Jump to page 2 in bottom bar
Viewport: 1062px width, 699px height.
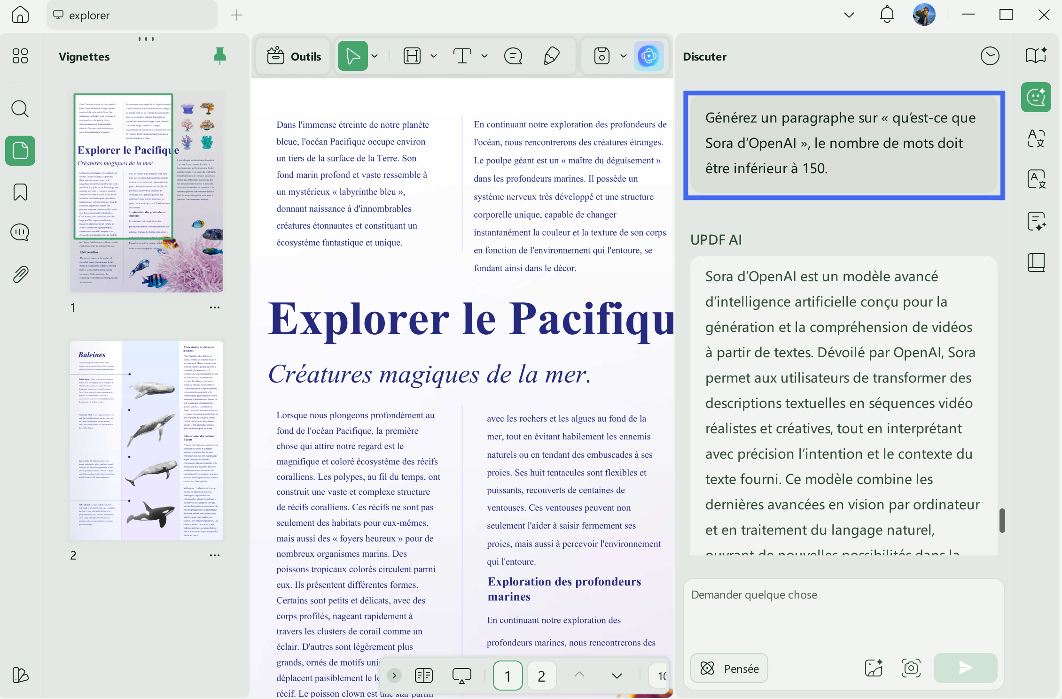tap(541, 676)
